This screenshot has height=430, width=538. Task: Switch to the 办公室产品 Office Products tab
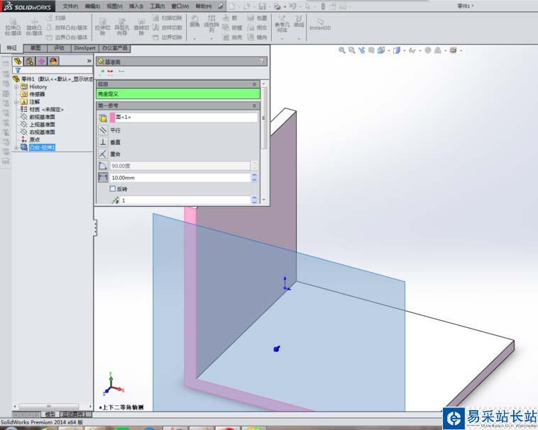coord(114,48)
